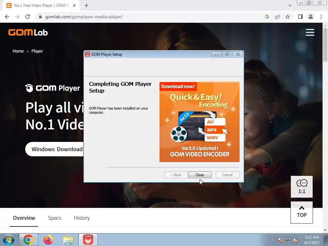Viewport: 328px width, 246px height.
Task: Click the Player breadcrumb link
Action: point(37,51)
